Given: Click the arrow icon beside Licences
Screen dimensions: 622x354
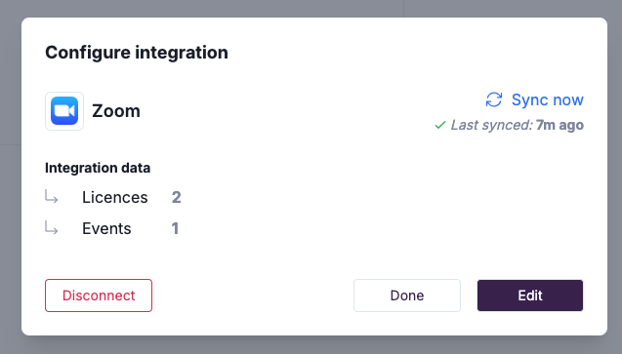Looking at the screenshot, I should coord(52,196).
